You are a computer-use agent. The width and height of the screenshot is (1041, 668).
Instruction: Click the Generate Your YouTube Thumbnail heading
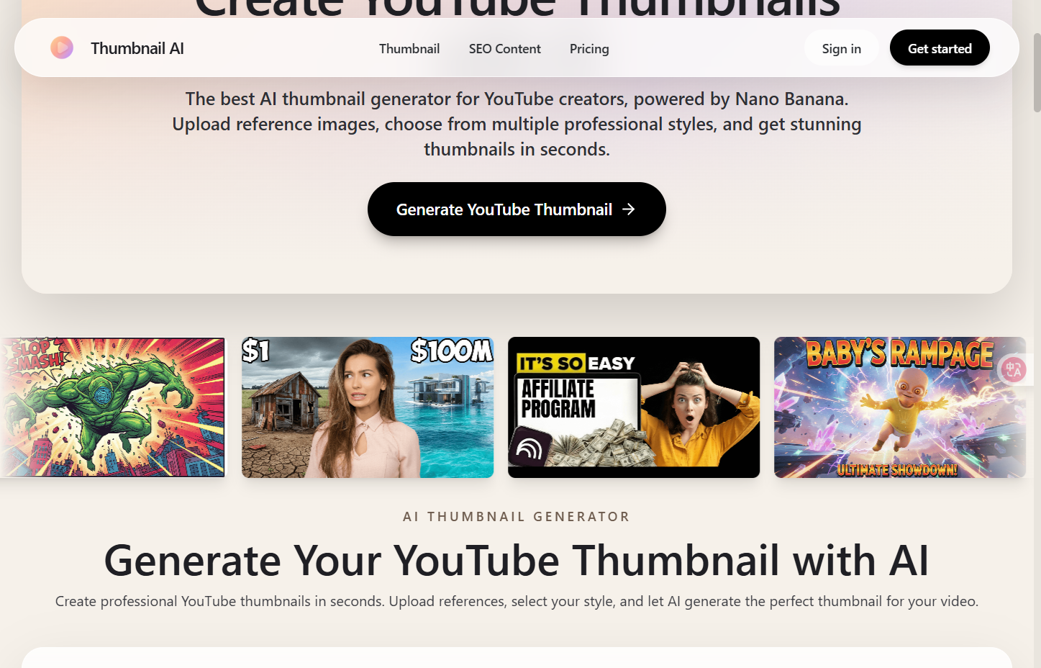tap(516, 561)
